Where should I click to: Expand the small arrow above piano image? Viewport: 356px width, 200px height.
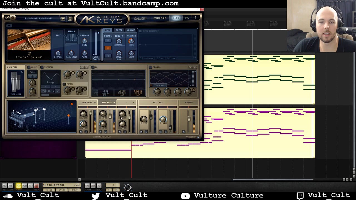click(9, 26)
